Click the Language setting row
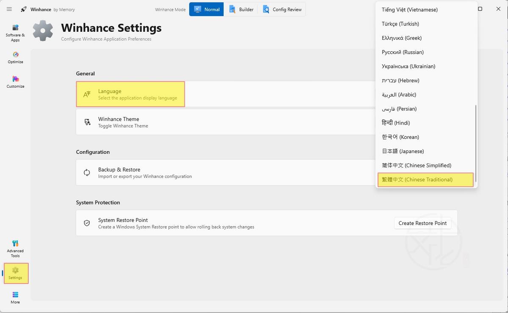Image resolution: width=508 pixels, height=313 pixels. tap(267, 94)
